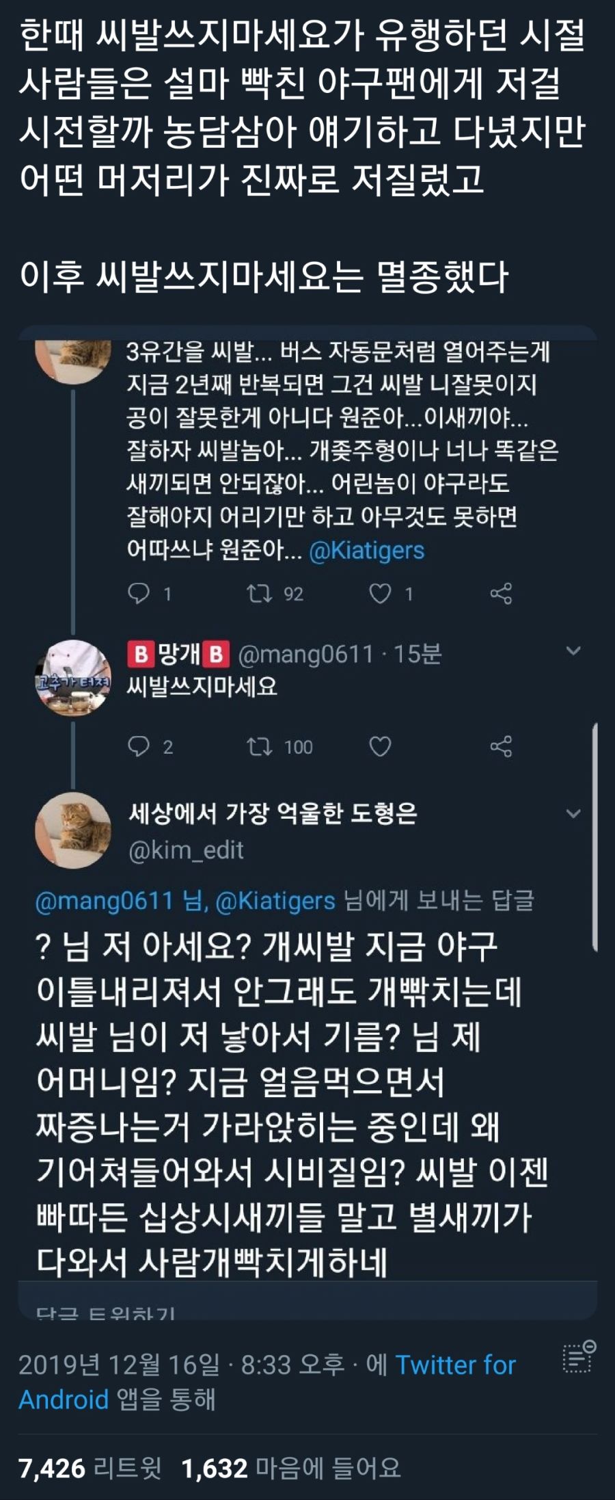This screenshot has width=615, height=1500.
Task: Retweet the tweet with 92 retweets
Action: pos(260,593)
